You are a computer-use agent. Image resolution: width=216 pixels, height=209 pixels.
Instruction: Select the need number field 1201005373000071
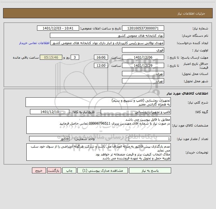coord(143,28)
